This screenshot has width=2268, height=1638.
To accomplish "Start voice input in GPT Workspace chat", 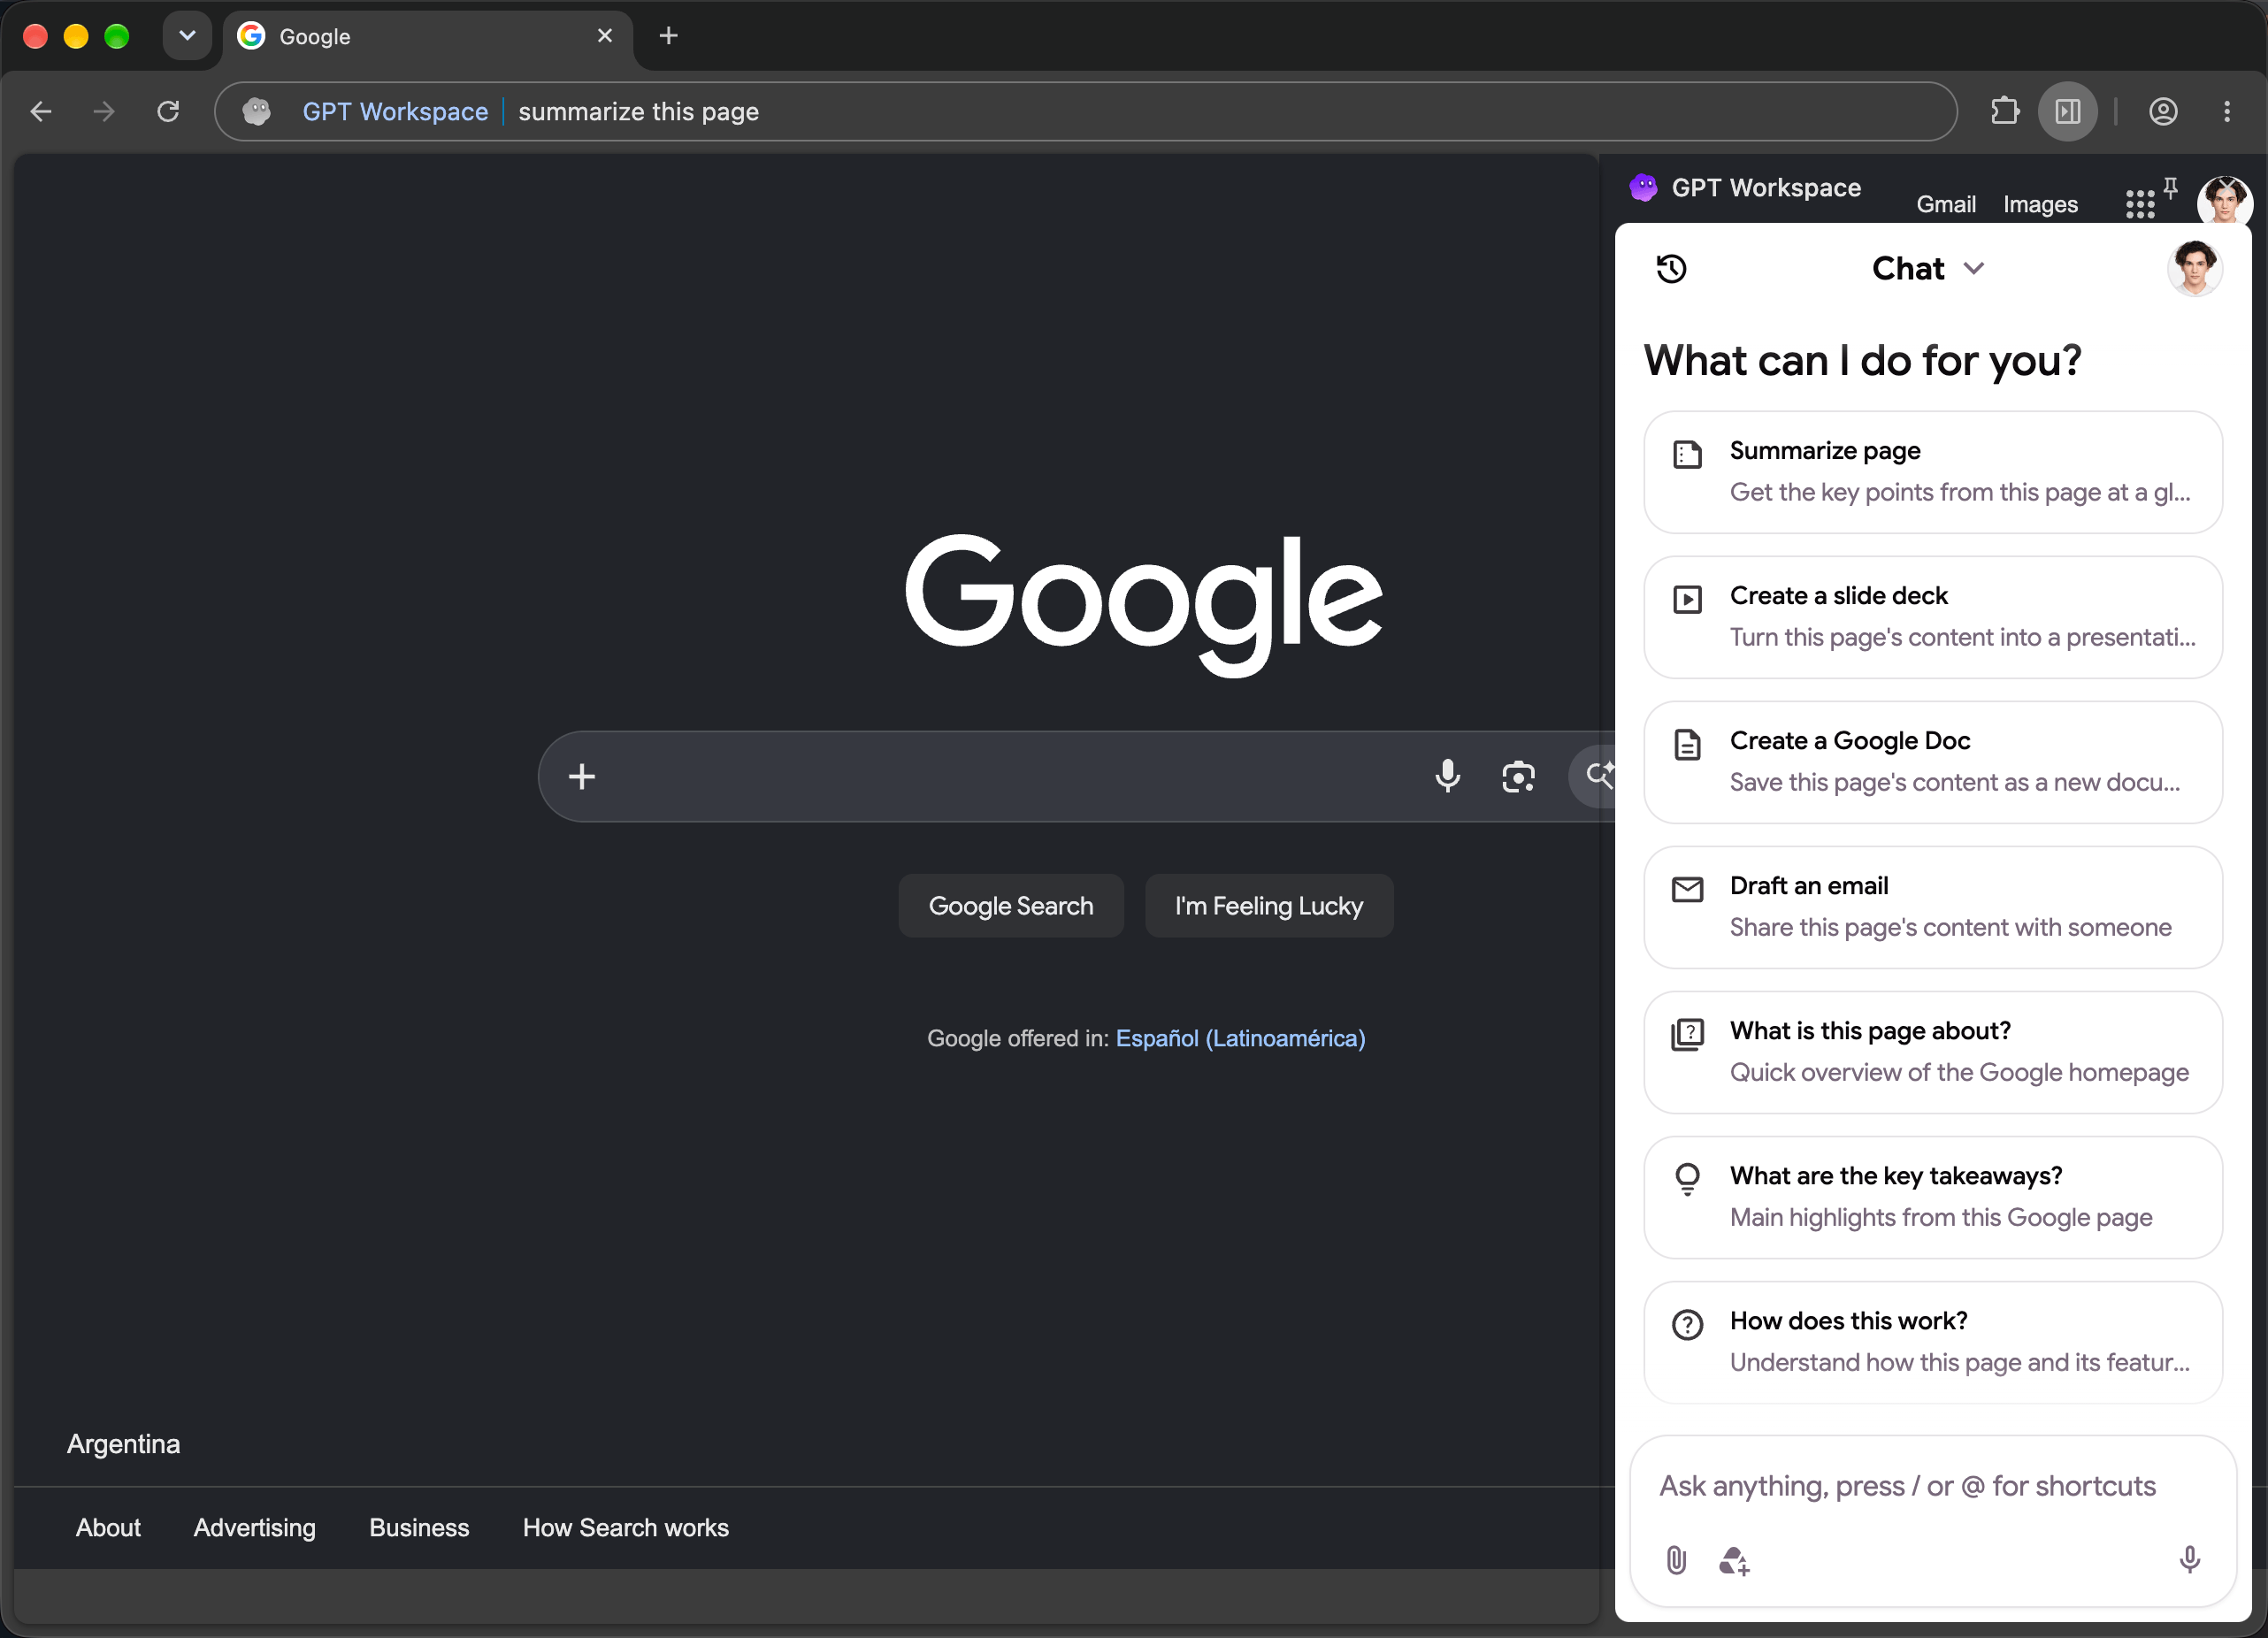I will pyautogui.click(x=2189, y=1560).
